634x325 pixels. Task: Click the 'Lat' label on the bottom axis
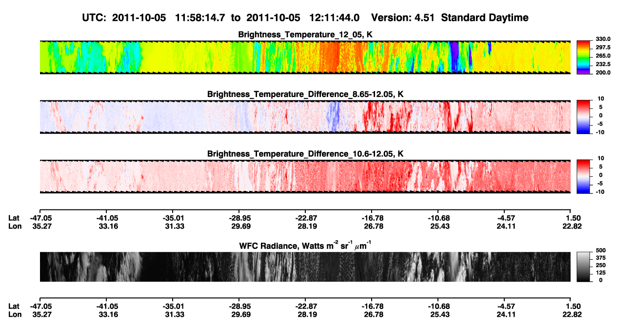[14, 306]
